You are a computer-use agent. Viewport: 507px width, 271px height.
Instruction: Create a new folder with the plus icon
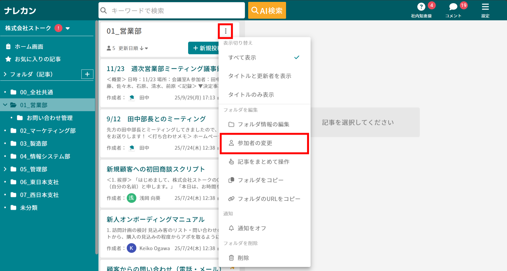tap(87, 74)
